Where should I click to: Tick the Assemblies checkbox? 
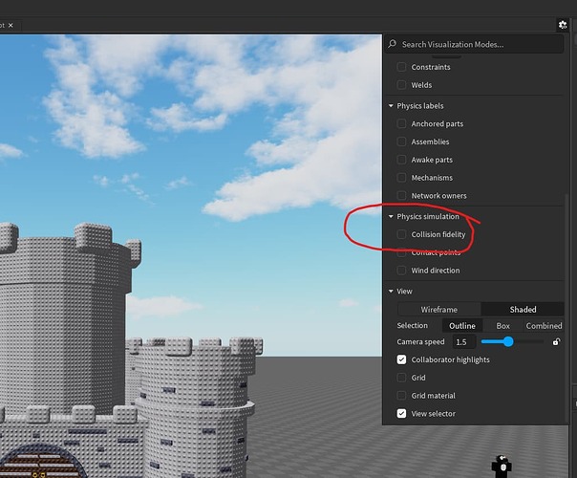[x=401, y=141]
